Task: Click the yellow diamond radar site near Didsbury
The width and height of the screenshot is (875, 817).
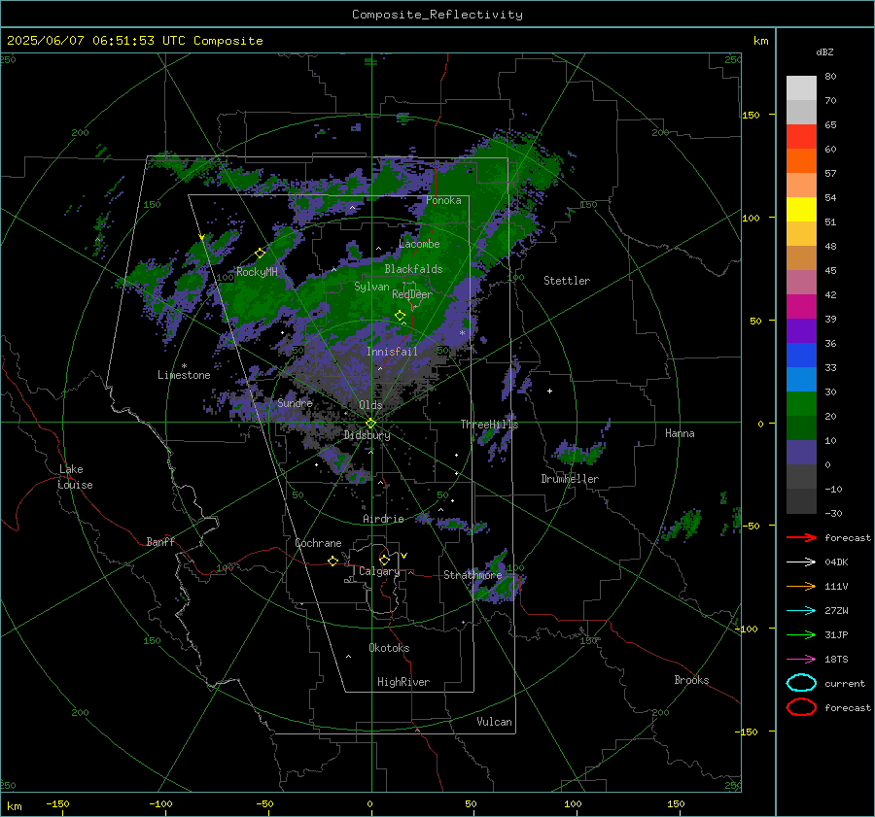Action: pos(370,424)
